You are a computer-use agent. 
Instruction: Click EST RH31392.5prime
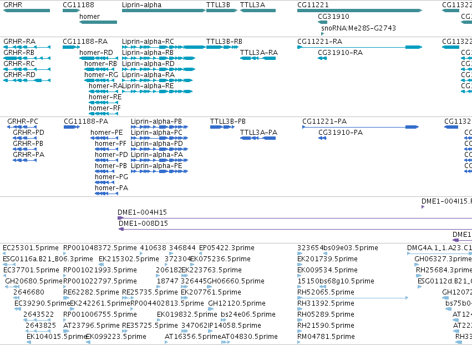click(299, 309)
